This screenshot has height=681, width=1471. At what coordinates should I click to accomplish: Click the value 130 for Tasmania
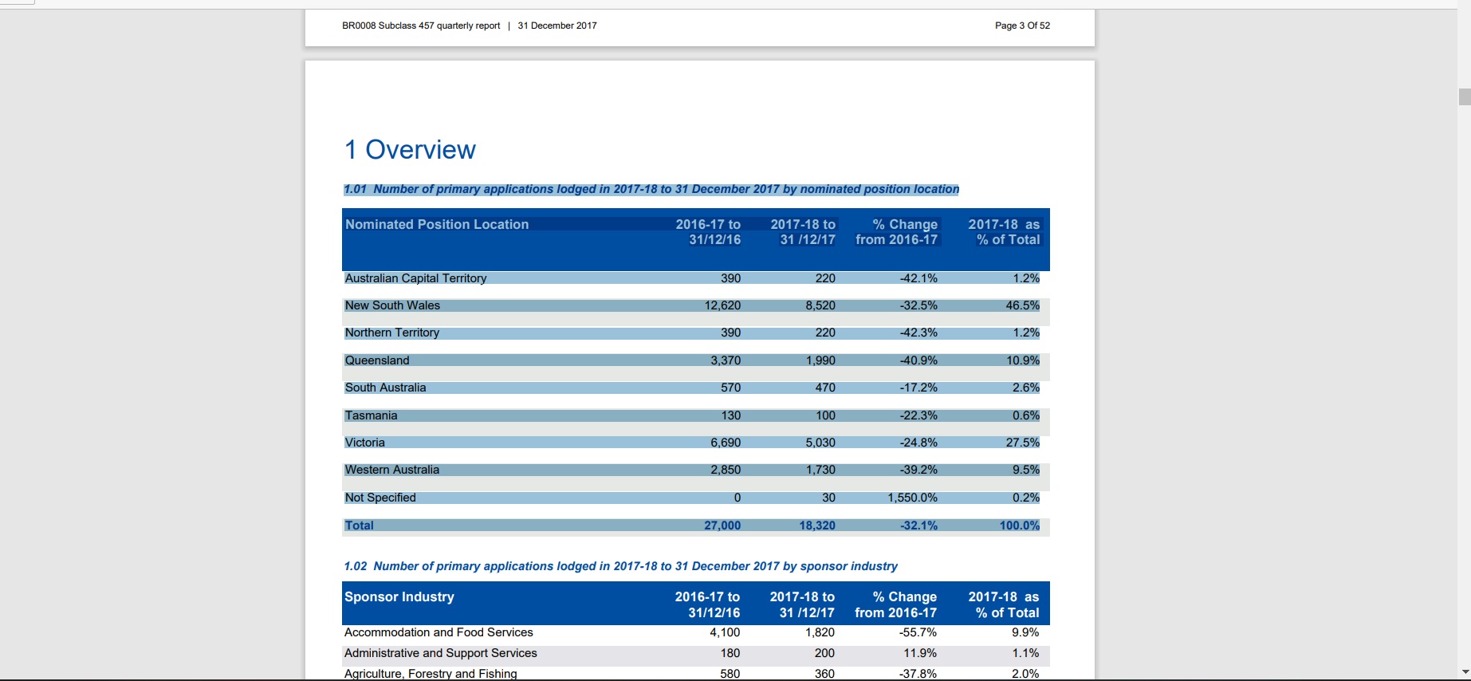tap(730, 415)
